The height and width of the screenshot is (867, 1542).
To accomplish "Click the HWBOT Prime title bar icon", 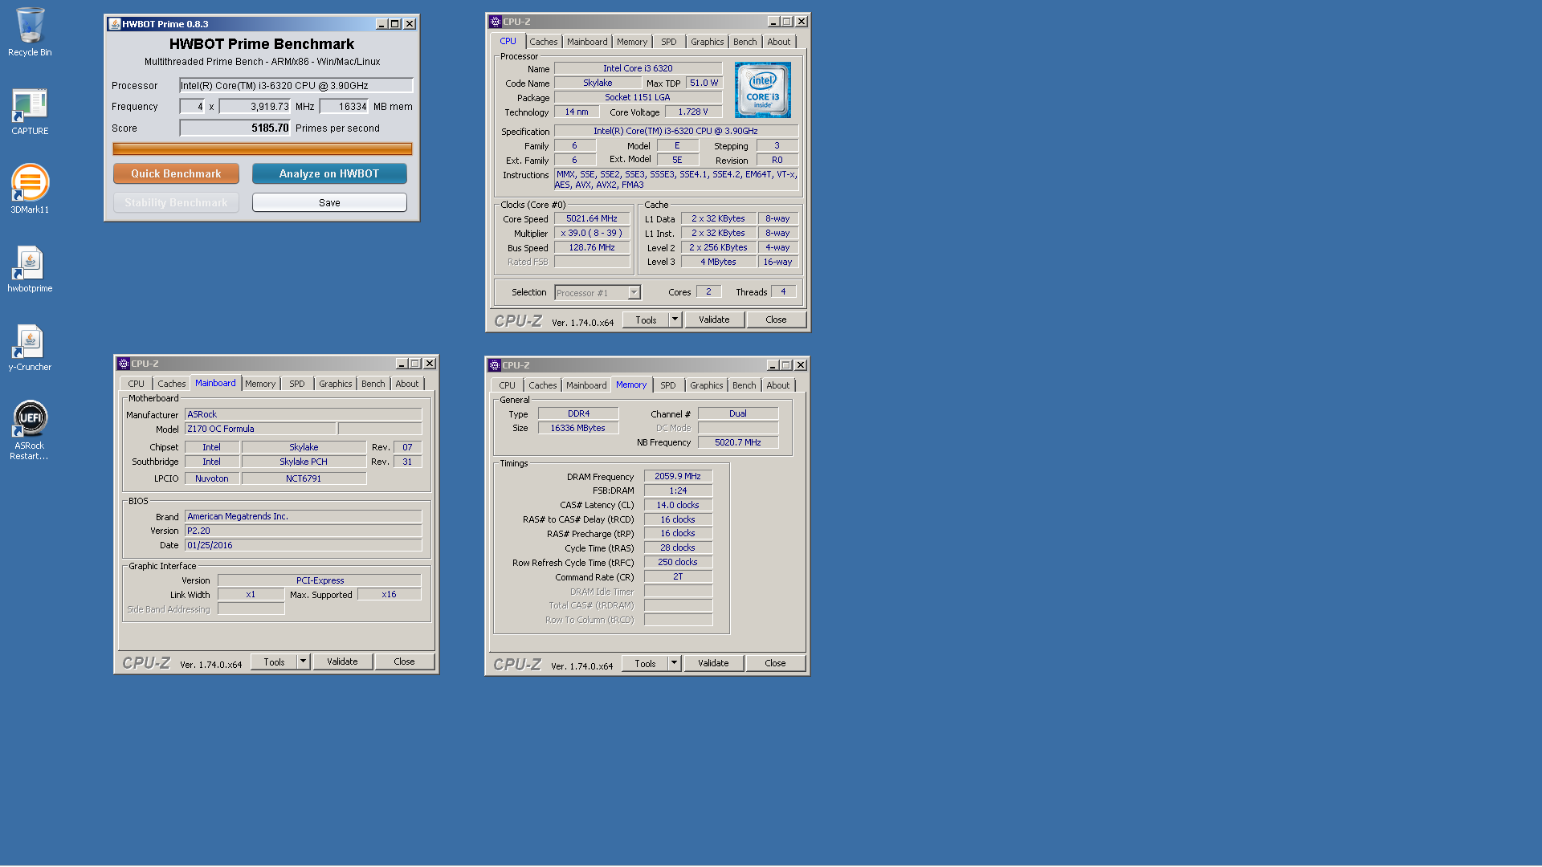I will (115, 24).
